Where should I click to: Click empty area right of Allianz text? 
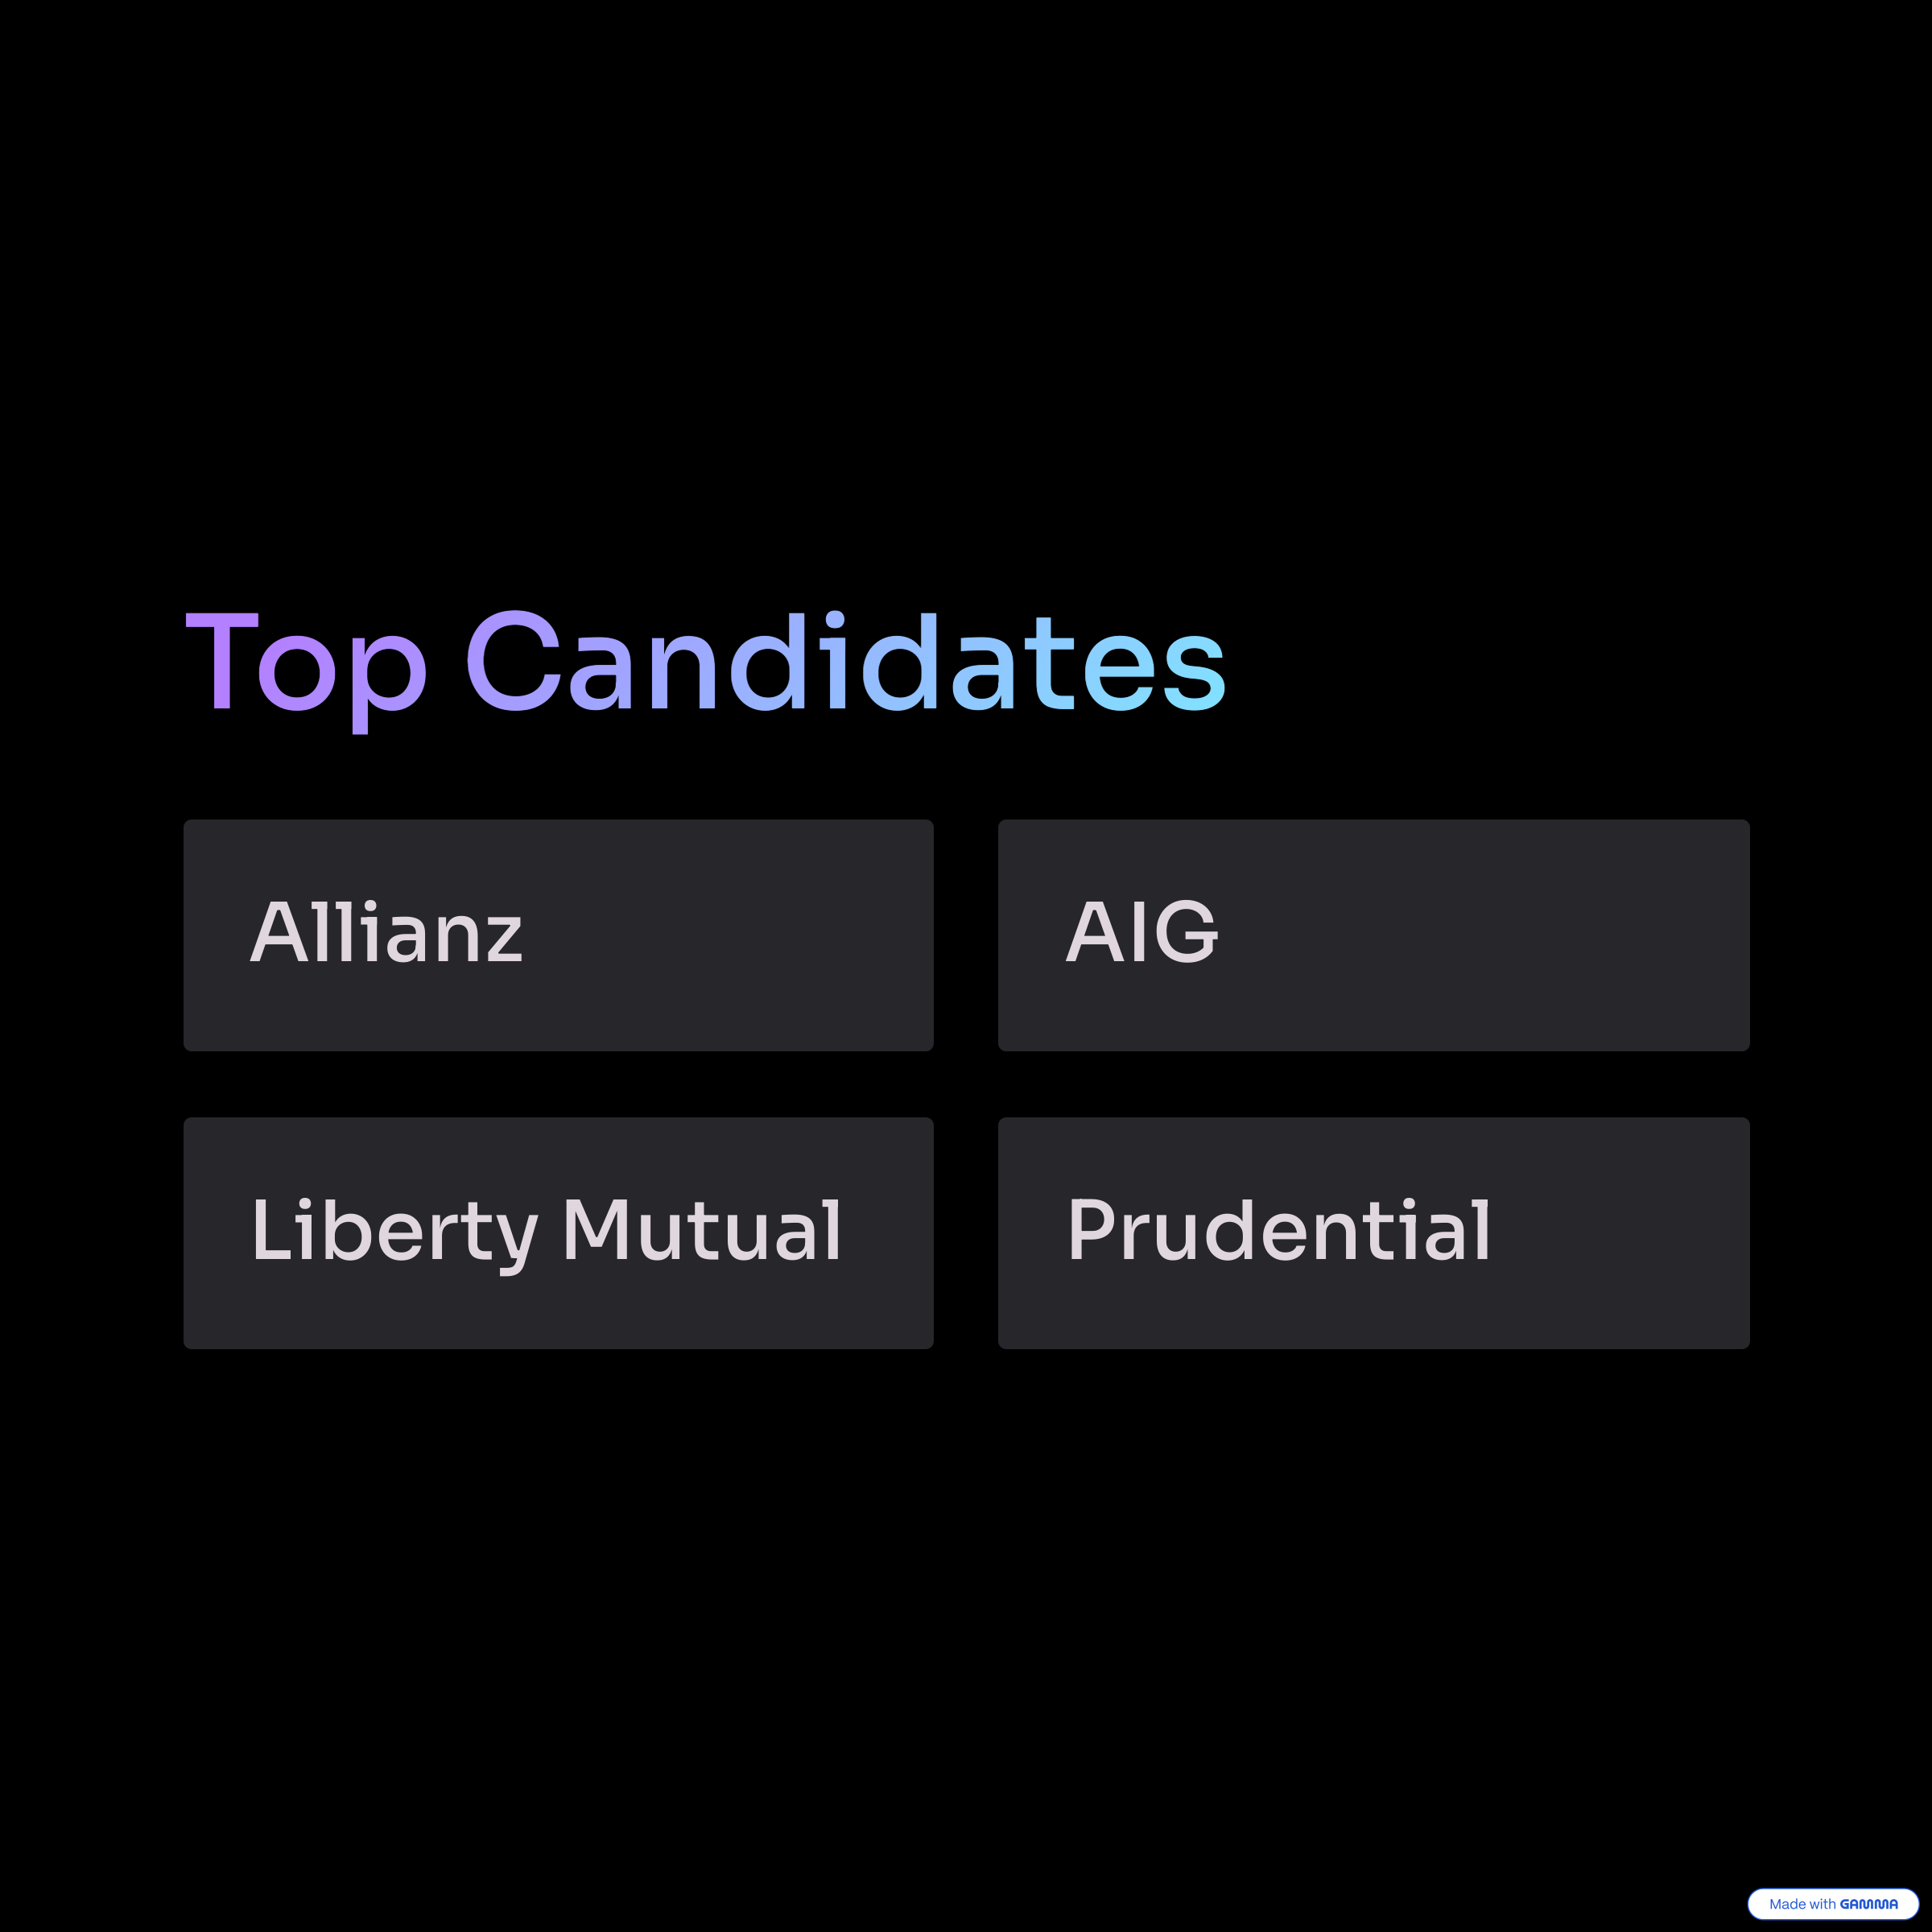click(x=730, y=935)
